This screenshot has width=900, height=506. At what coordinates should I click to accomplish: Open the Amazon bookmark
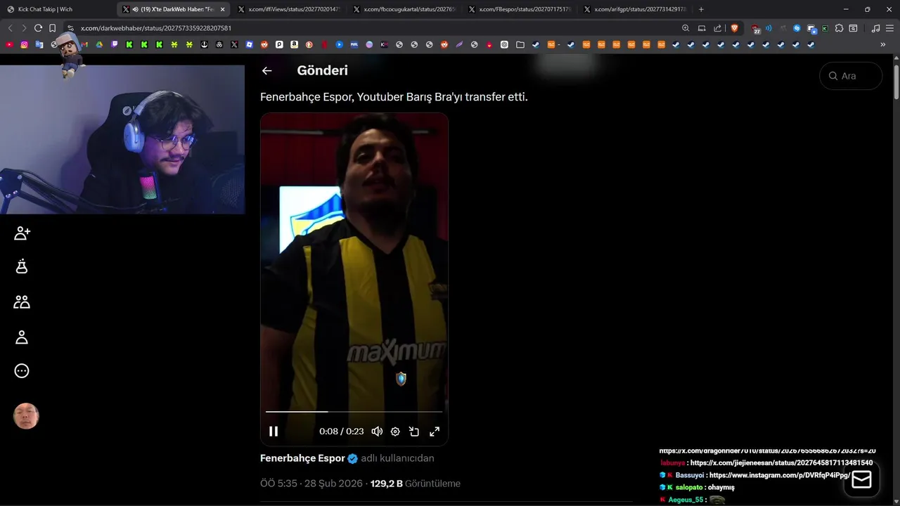(x=294, y=44)
